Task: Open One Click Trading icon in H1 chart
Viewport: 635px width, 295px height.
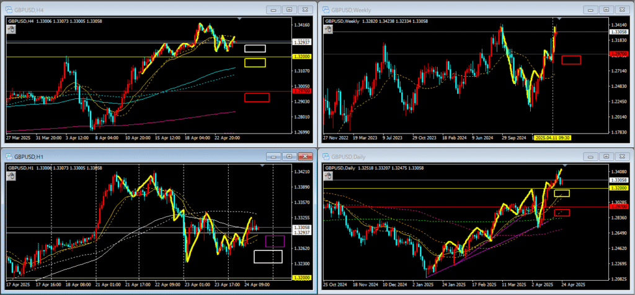Action: click(x=12, y=176)
